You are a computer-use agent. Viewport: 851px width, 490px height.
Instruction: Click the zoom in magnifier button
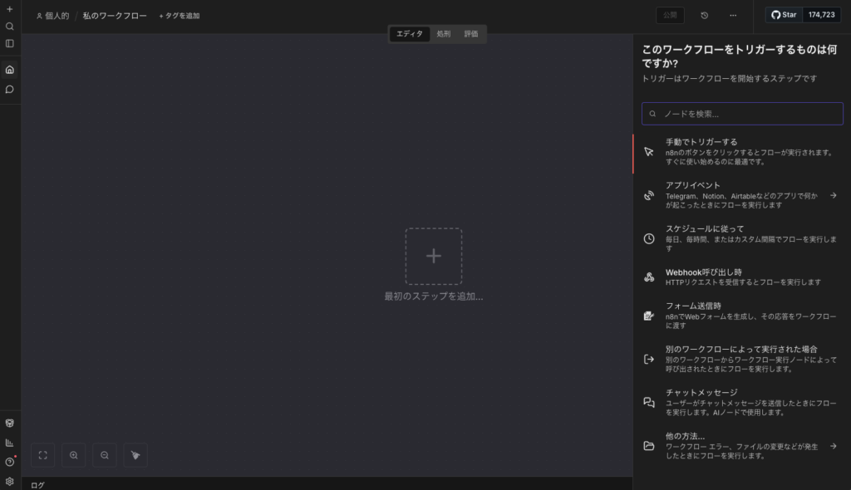tap(74, 455)
